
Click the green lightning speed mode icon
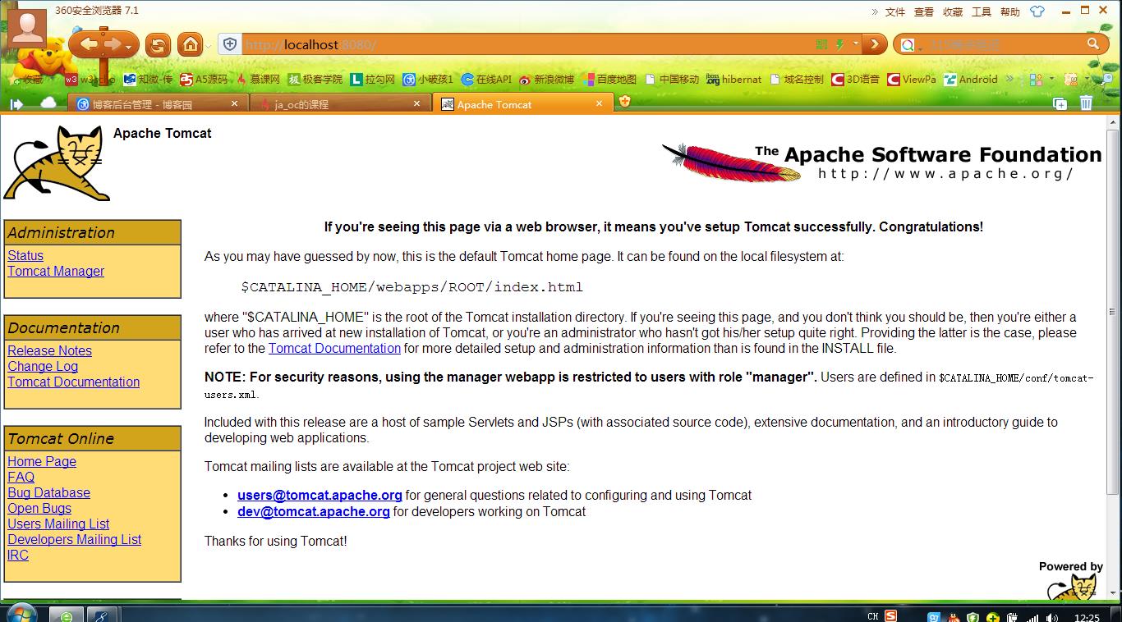(x=839, y=44)
